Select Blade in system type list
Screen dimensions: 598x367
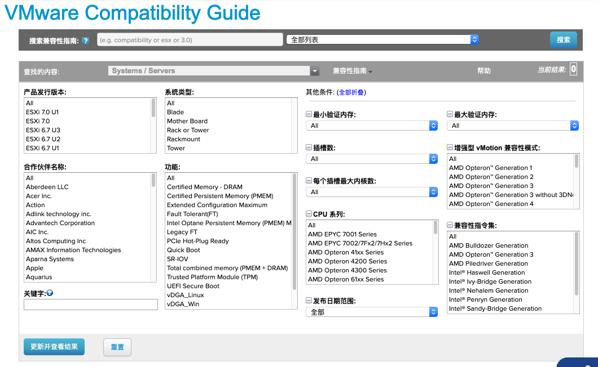pos(175,112)
